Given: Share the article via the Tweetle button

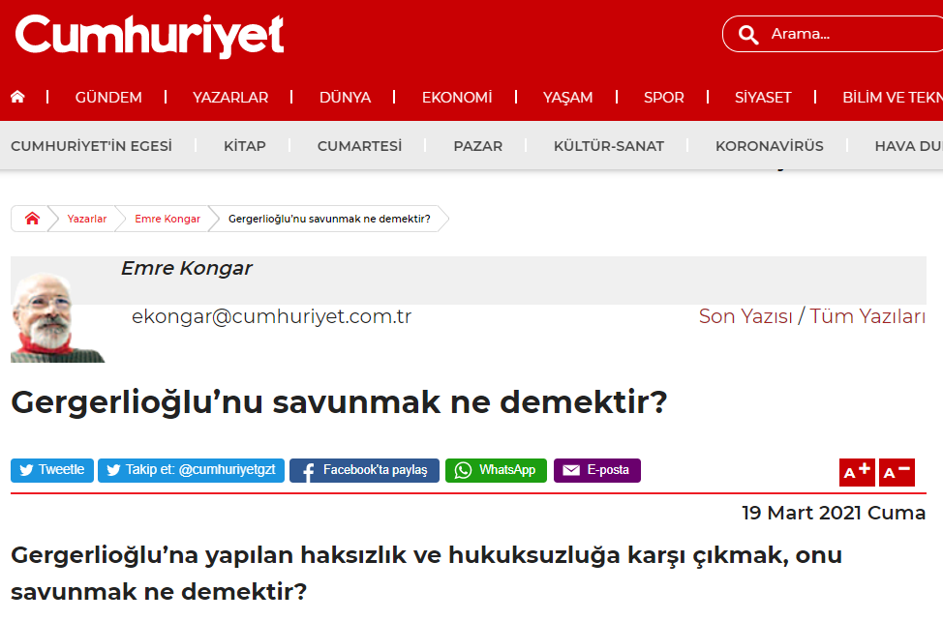Looking at the screenshot, I should (52, 470).
